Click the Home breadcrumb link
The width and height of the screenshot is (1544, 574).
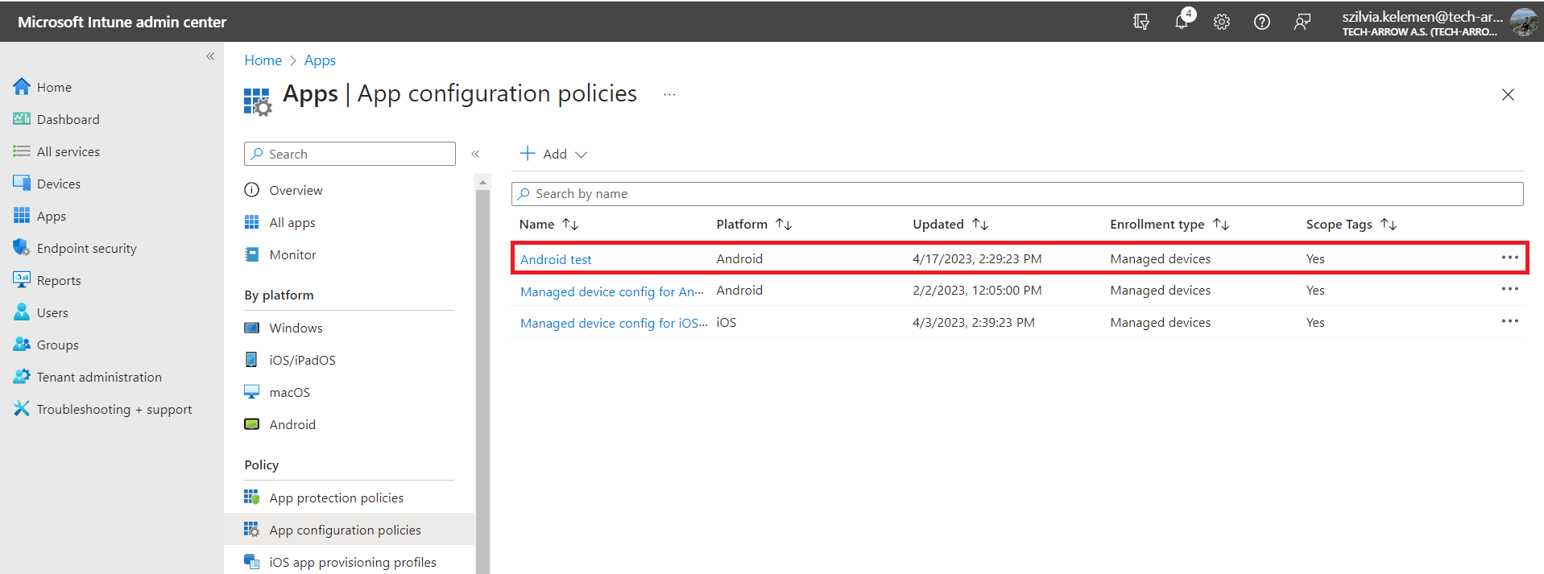point(263,60)
